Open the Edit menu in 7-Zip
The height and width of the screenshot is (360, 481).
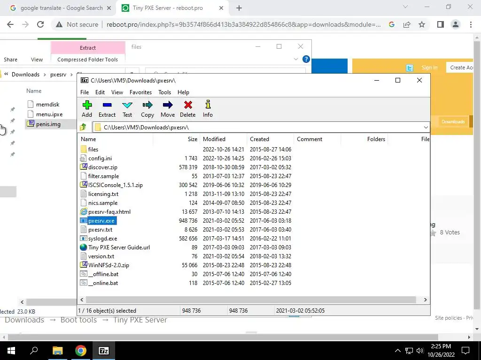tap(100, 92)
